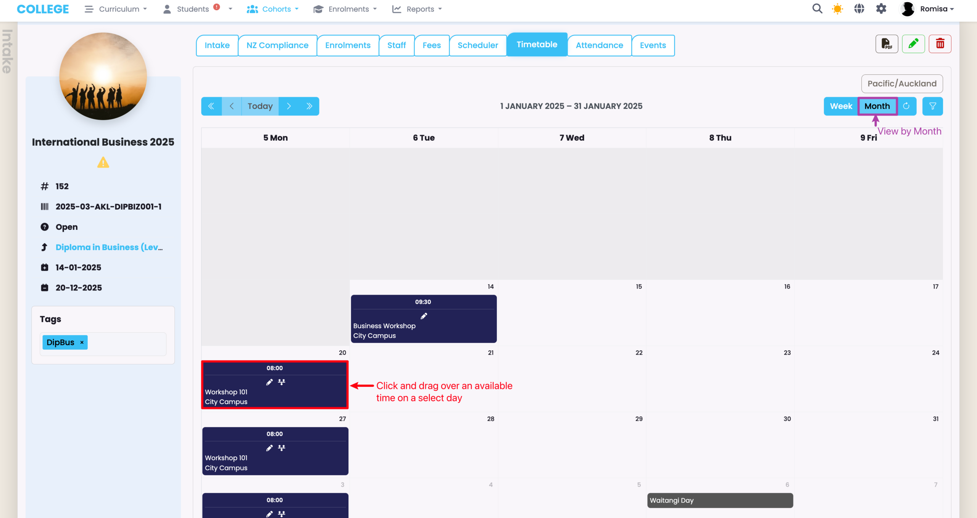Click the search magnifier icon
The width and height of the screenshot is (977, 518).
[x=817, y=9]
